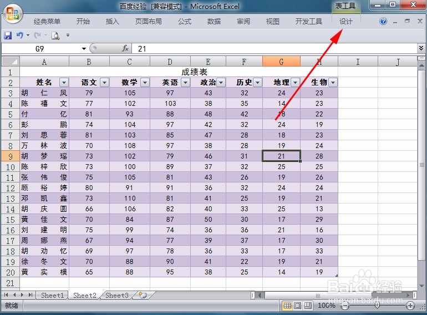
Task: Click the 数学 score 110 cell
Action: tap(130, 199)
